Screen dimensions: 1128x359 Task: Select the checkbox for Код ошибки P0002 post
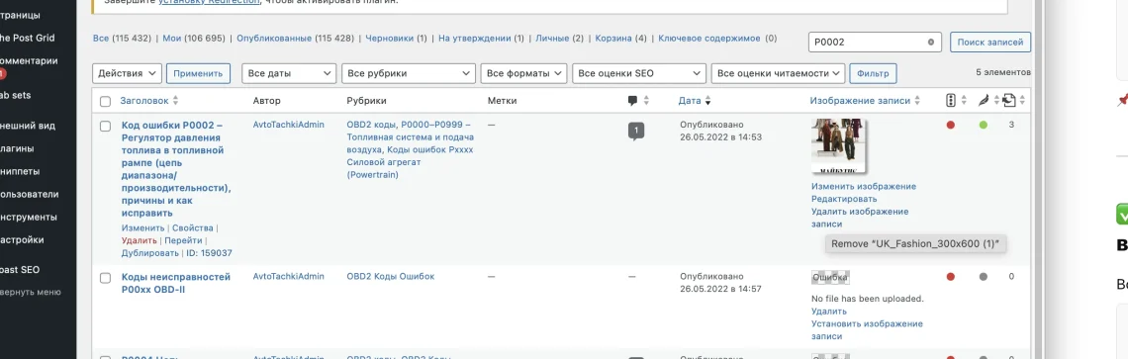tap(106, 126)
